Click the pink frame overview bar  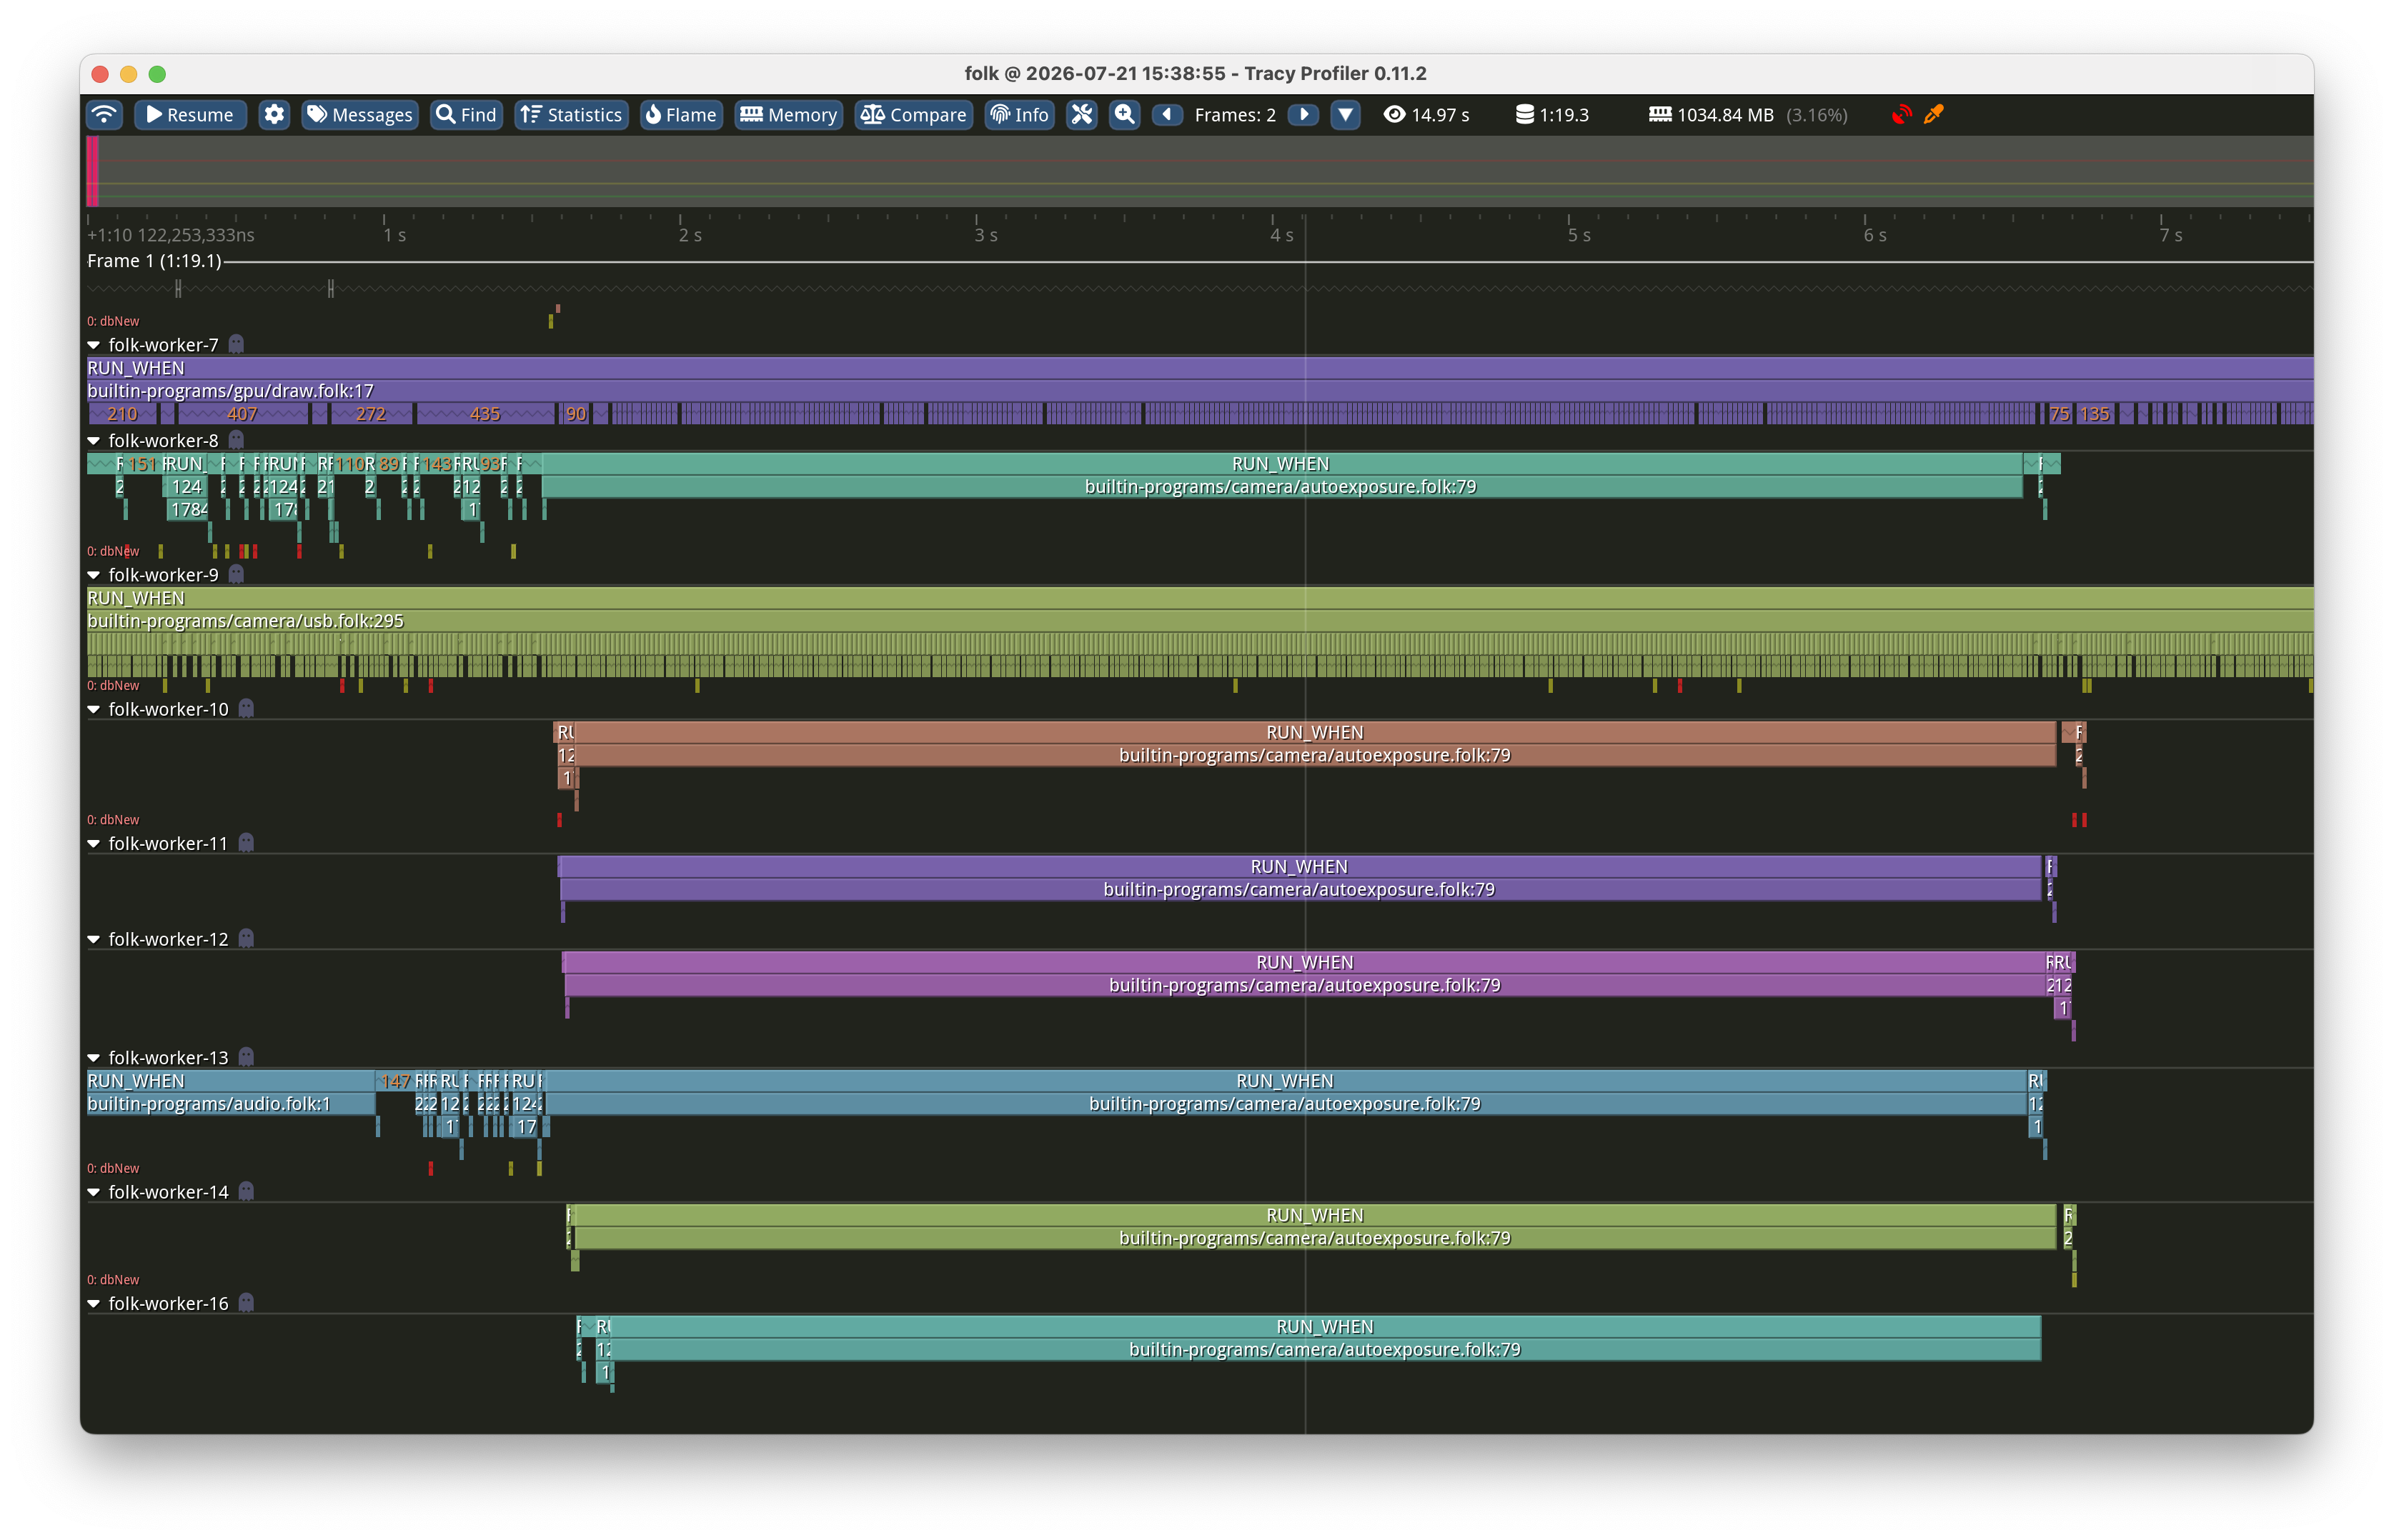92,171
